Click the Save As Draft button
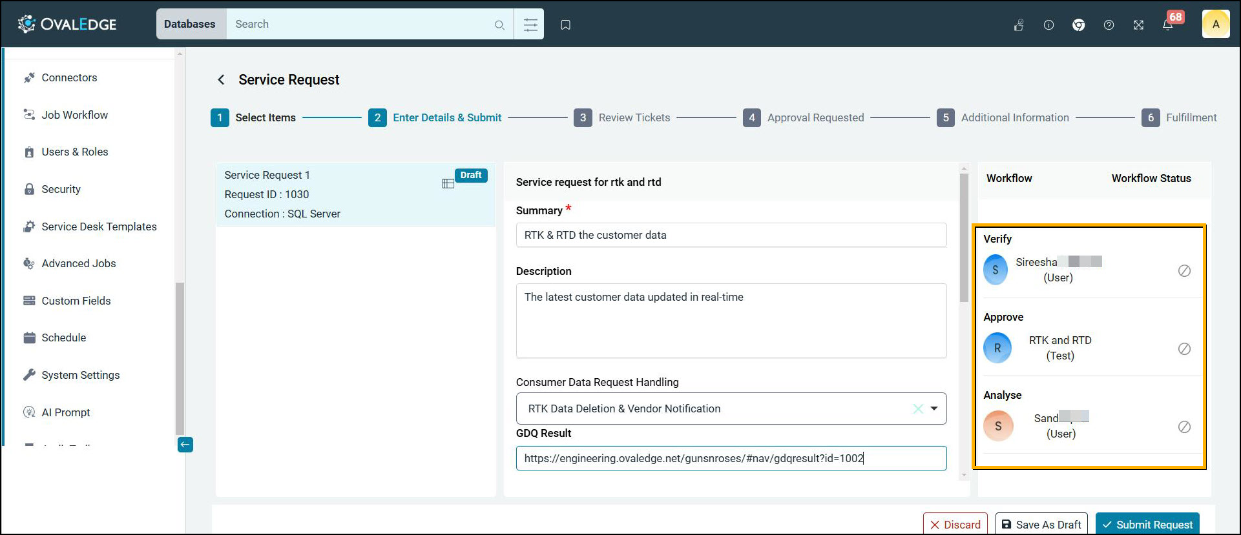Image resolution: width=1241 pixels, height=535 pixels. [x=1041, y=525]
